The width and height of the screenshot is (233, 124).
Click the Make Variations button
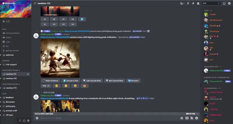click(x=50, y=81)
